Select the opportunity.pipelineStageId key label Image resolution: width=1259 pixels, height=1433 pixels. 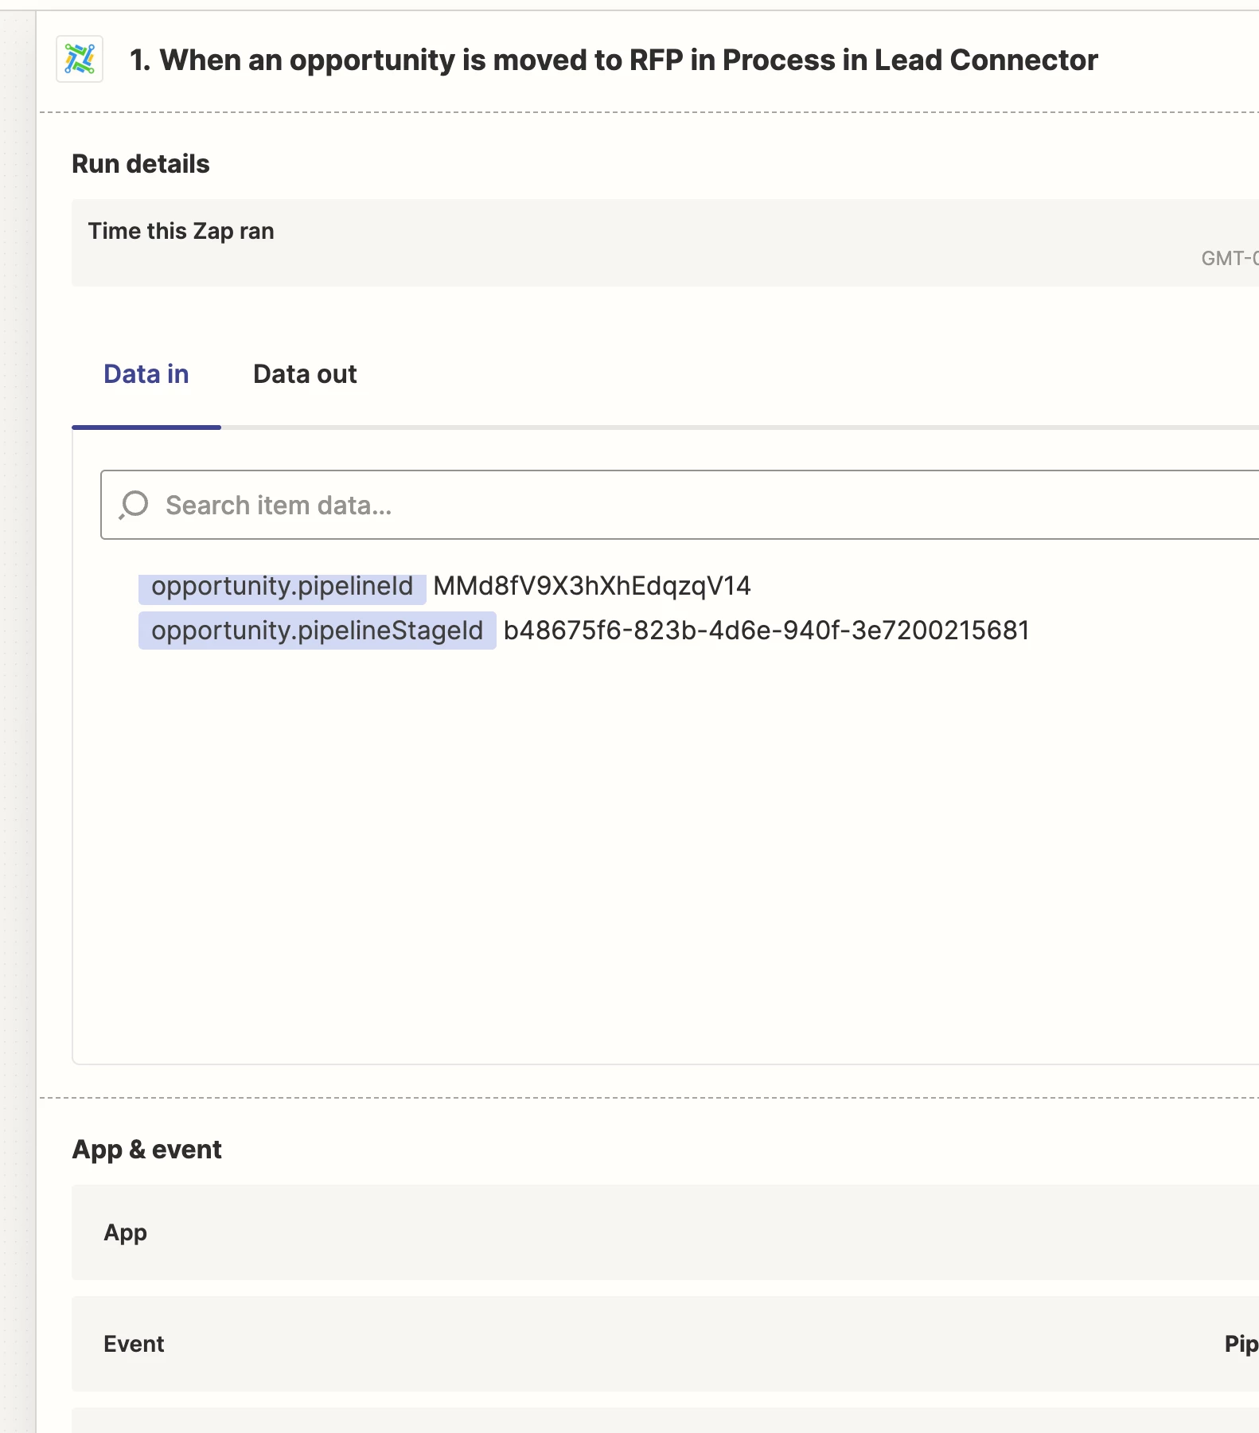coord(318,631)
